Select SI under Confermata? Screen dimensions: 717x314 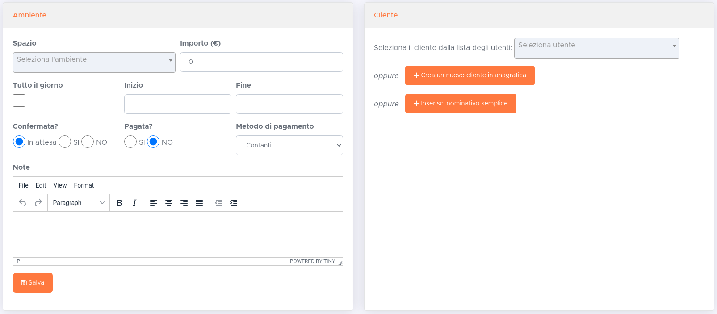tap(65, 142)
